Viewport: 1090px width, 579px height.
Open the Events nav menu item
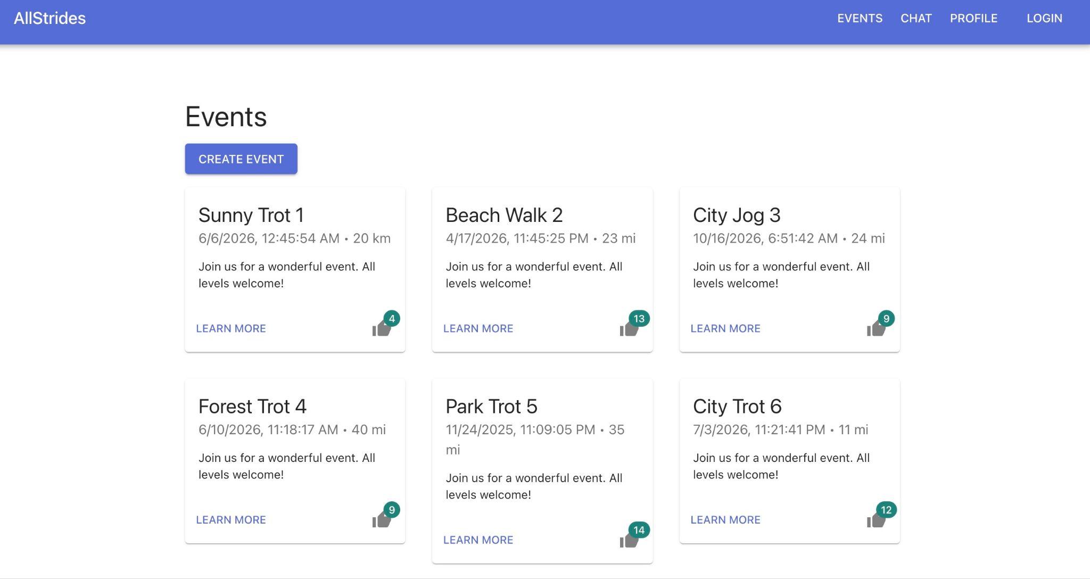click(x=860, y=18)
